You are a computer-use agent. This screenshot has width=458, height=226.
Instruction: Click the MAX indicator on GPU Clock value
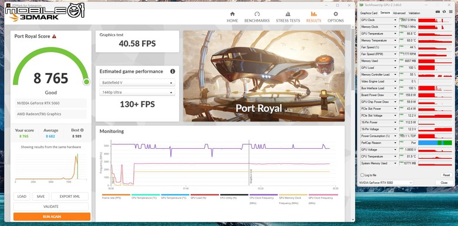click(x=400, y=19)
